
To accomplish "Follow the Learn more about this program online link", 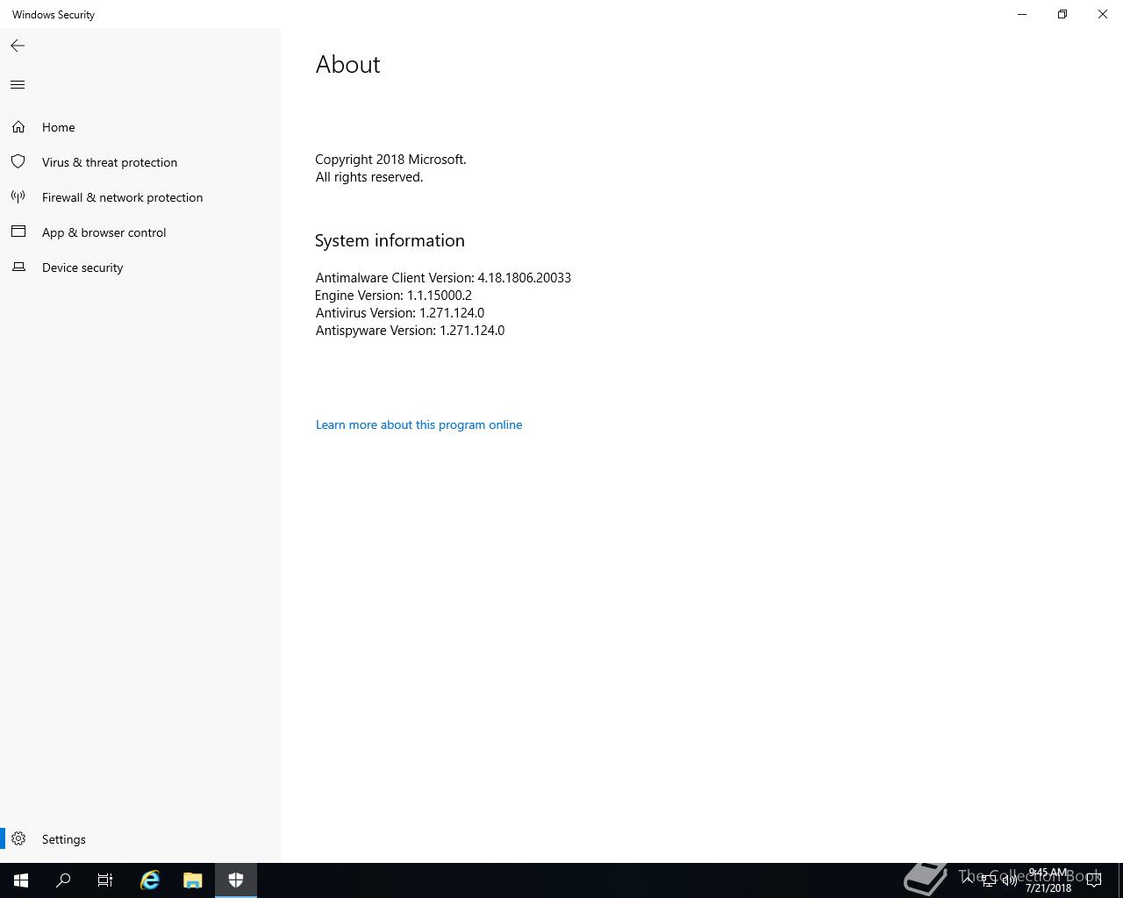I will pos(418,424).
